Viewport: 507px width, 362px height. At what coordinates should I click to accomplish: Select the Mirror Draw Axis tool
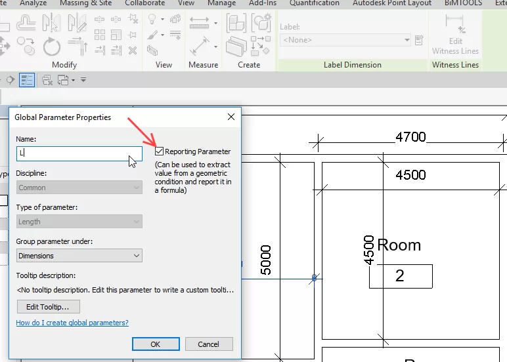click(77, 24)
